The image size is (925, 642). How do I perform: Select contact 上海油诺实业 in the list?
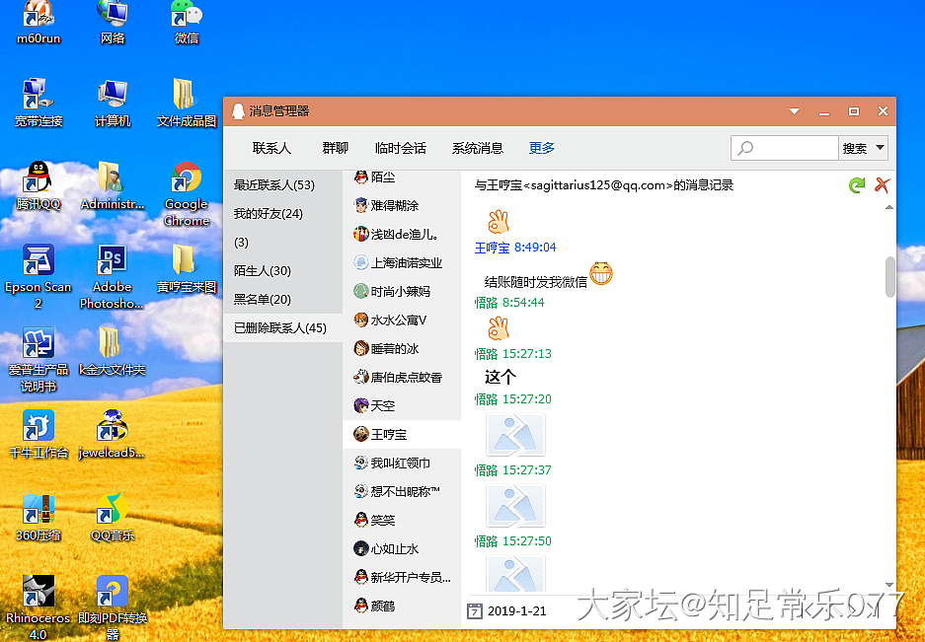pos(406,263)
